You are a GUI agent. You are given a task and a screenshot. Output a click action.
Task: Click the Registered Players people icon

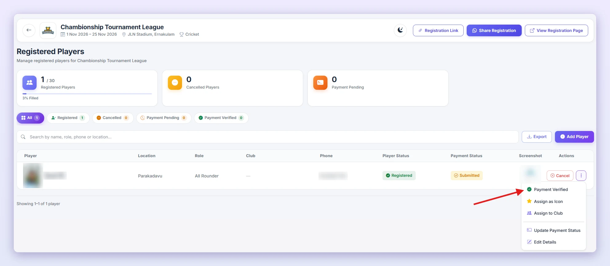coord(30,83)
